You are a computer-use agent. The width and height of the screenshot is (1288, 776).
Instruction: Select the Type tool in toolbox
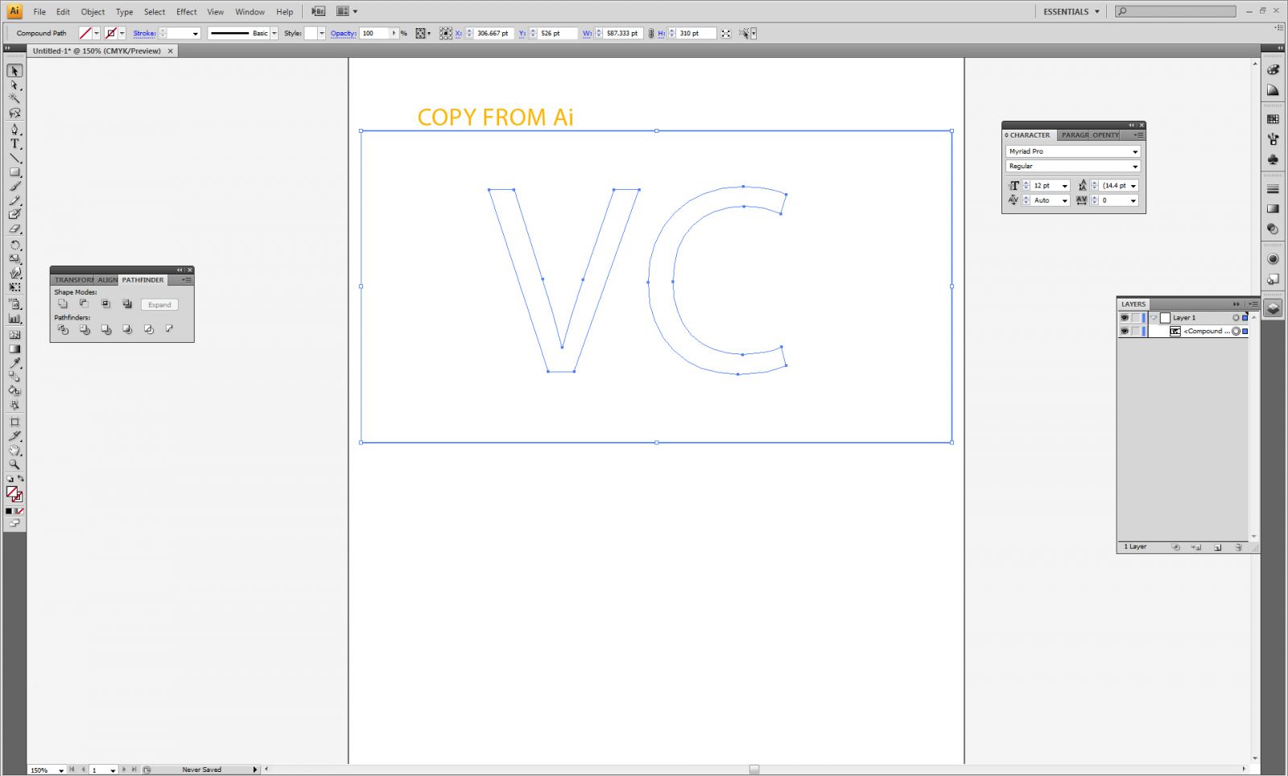[14, 144]
